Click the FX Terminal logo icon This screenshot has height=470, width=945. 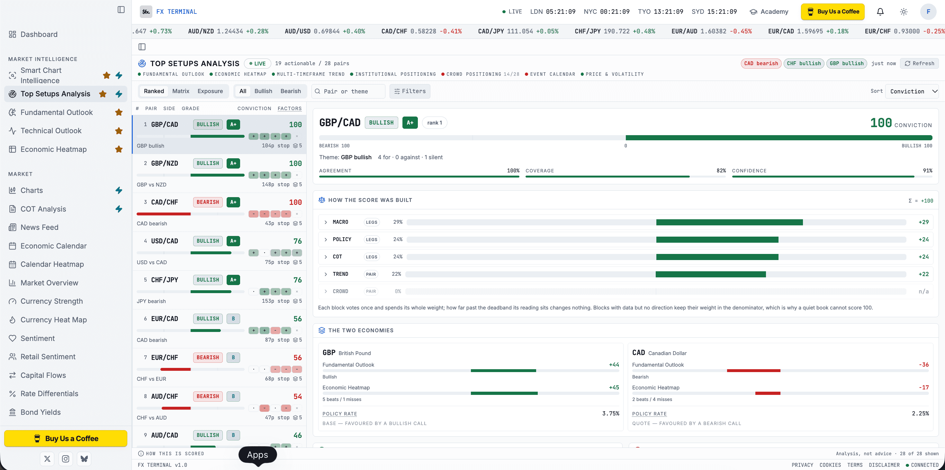[x=146, y=12]
